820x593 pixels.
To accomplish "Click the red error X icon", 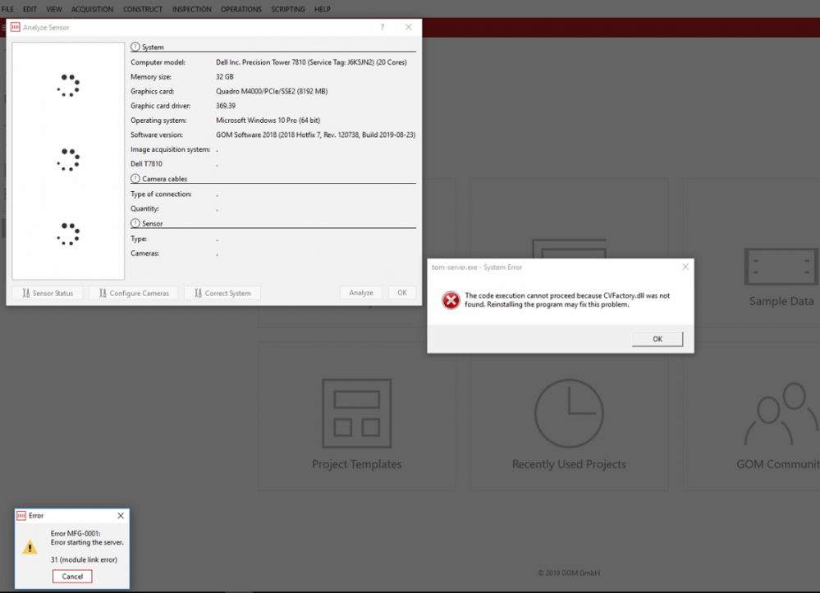I will coord(451,300).
